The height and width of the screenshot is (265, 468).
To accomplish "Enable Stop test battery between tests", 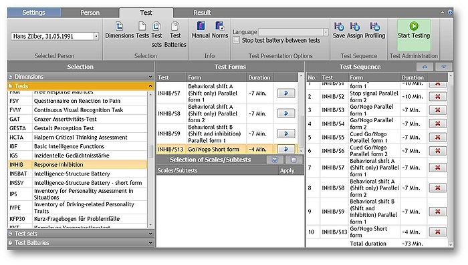I will tap(237, 40).
